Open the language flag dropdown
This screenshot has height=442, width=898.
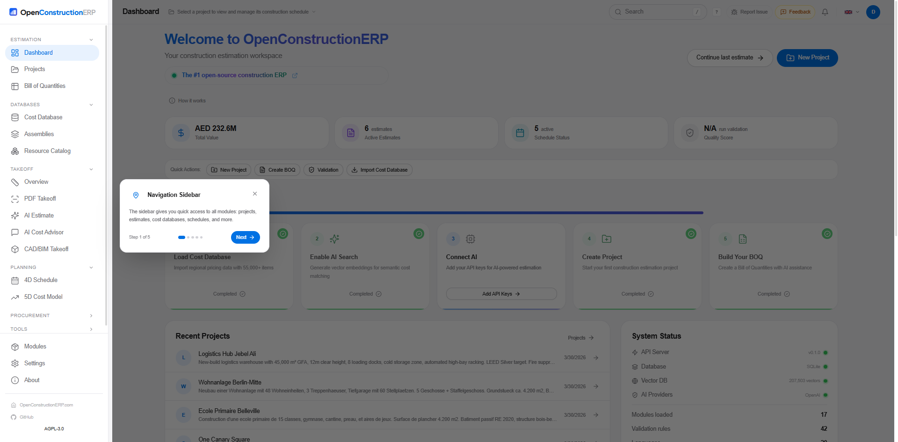[x=852, y=12]
